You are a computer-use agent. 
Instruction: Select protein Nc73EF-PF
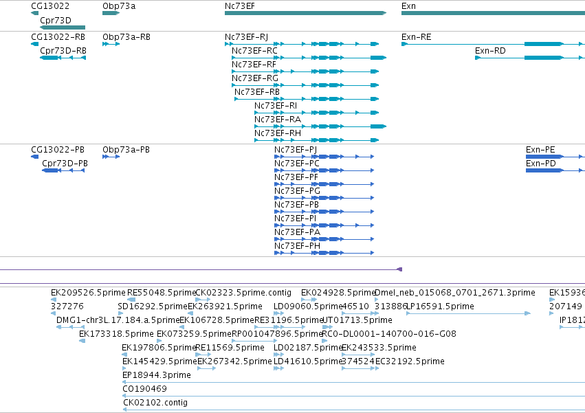pos(324,184)
